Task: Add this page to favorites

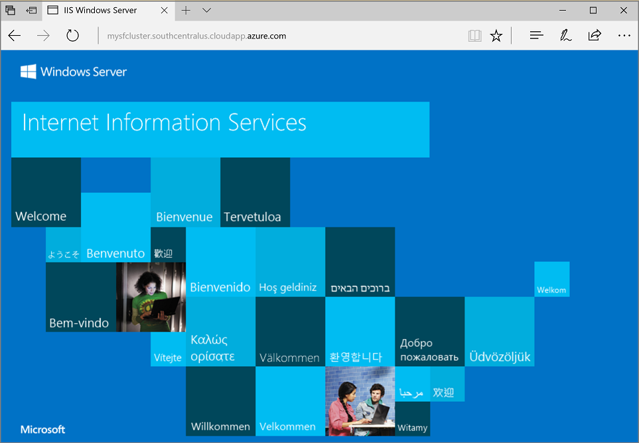Action: coord(496,35)
